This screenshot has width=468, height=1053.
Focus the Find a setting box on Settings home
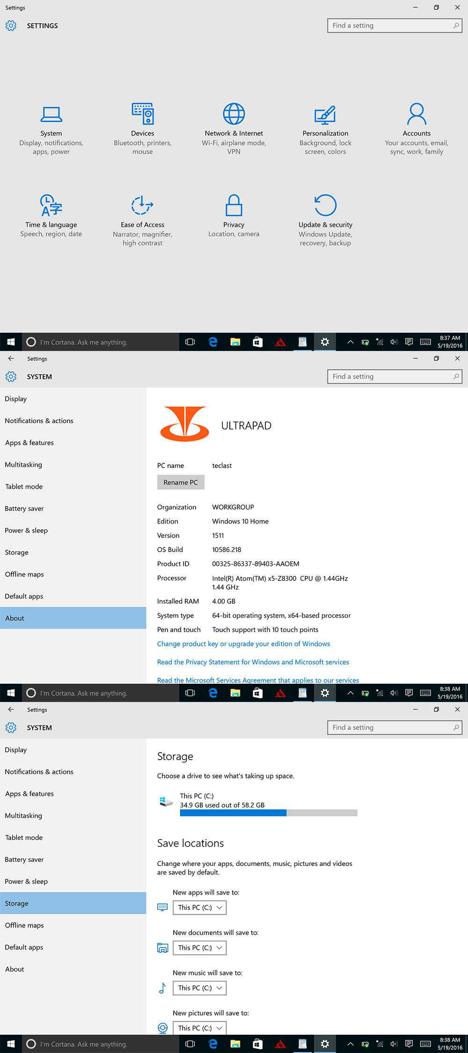point(395,25)
